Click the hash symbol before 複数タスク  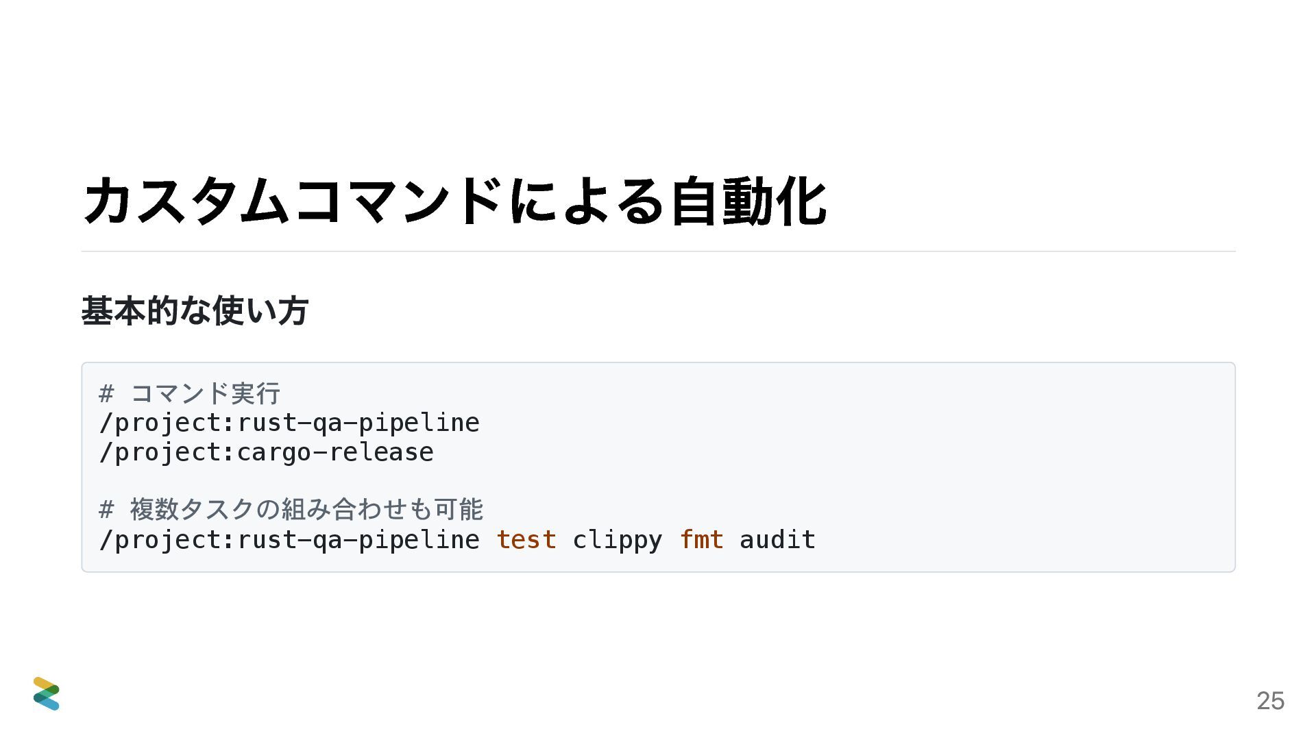pyautogui.click(x=106, y=509)
